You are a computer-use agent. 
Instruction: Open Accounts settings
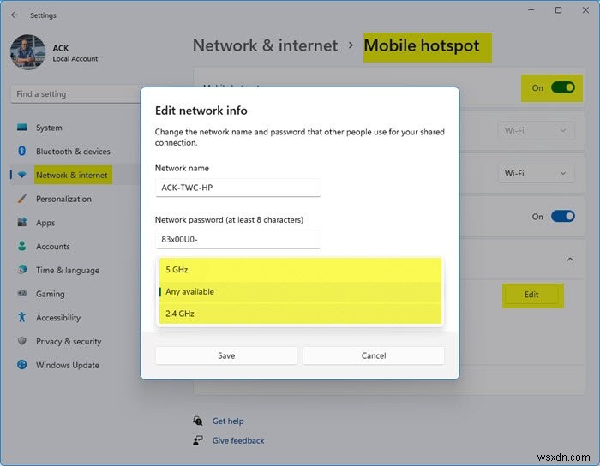pos(53,246)
